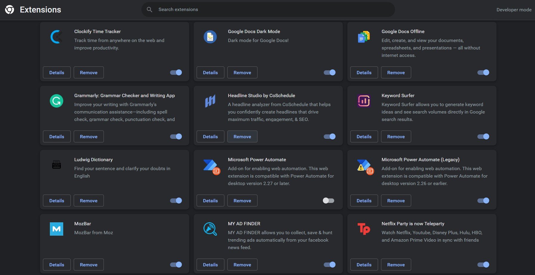Remove Google Docs Offline extension

[396, 72]
